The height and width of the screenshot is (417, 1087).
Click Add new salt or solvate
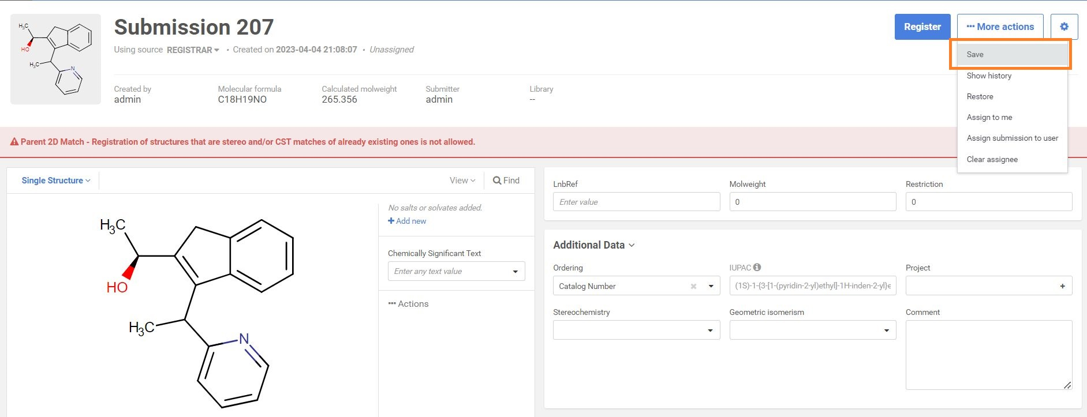407,221
